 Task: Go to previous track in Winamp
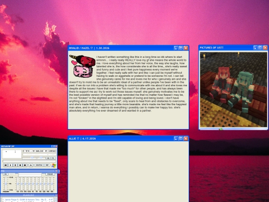(x=5, y=165)
